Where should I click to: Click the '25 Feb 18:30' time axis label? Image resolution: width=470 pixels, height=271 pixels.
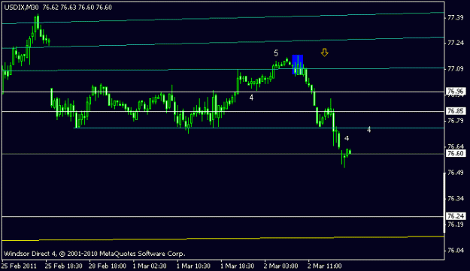pos(64,266)
